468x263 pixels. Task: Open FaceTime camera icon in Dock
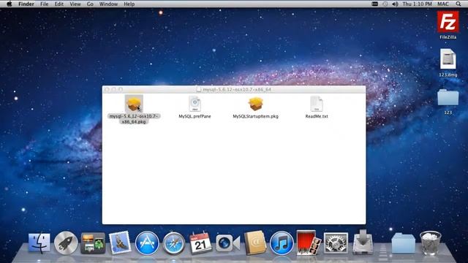tap(227, 243)
